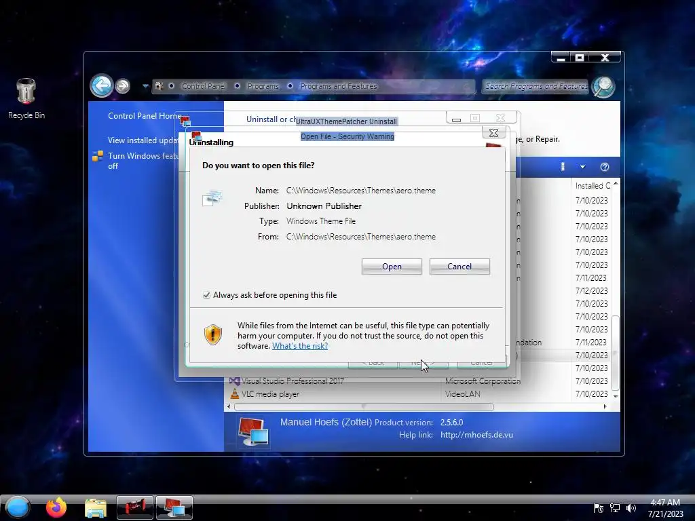Click Microsoft Corporation publisher cell
Image resolution: width=695 pixels, height=521 pixels.
click(483, 381)
